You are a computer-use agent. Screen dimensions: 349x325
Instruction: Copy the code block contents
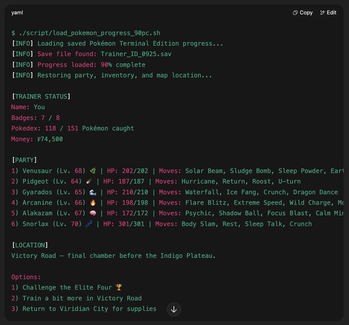(x=303, y=13)
